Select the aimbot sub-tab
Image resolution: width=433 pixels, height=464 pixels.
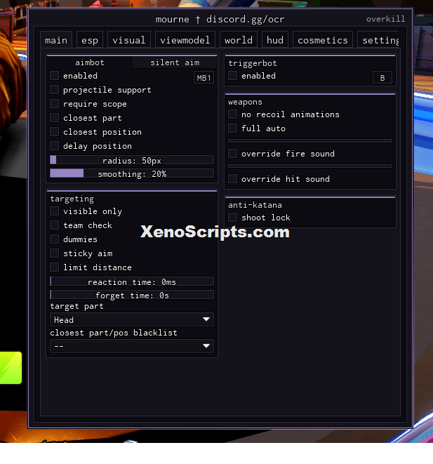pos(89,62)
